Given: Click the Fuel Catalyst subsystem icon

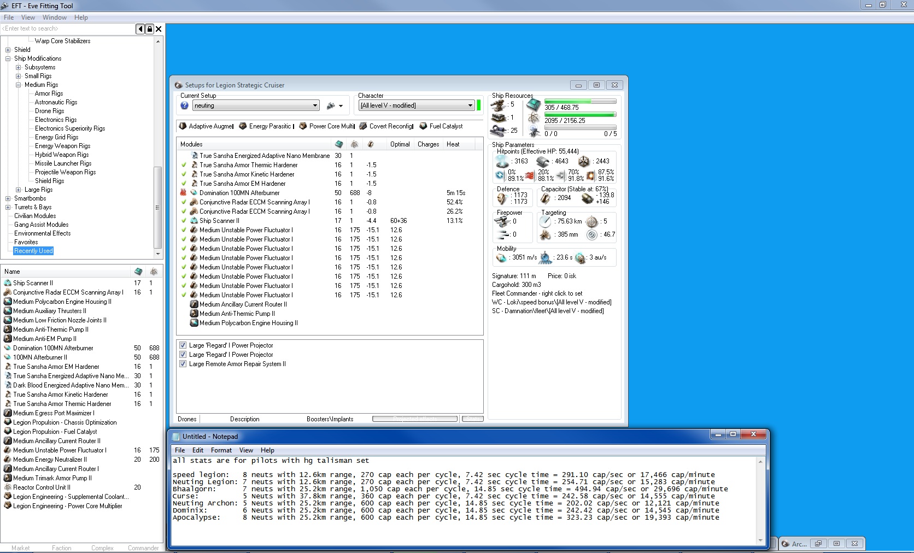Looking at the screenshot, I should (423, 126).
